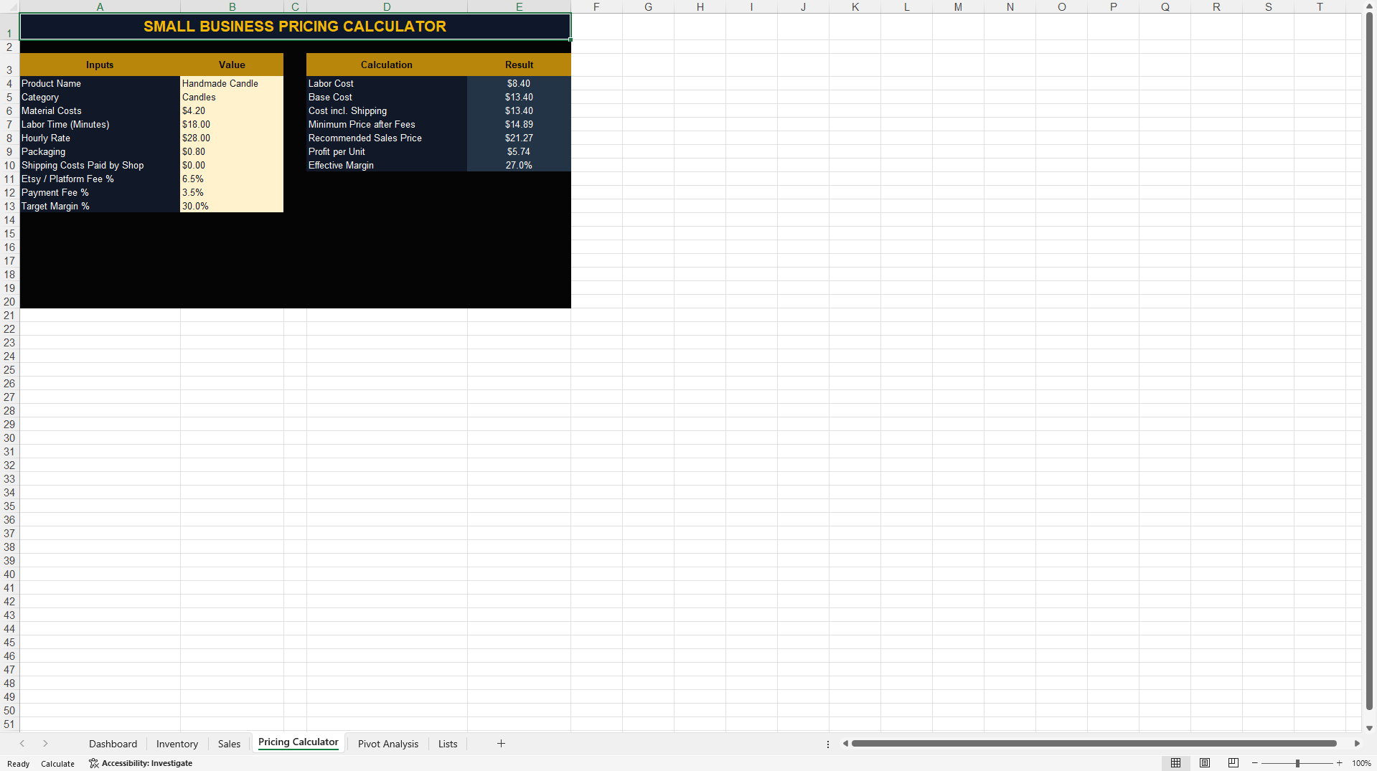The image size is (1377, 771).
Task: Select column A header
Action: coord(100,6)
